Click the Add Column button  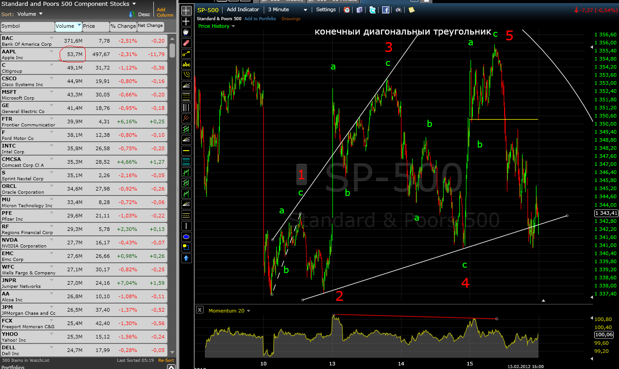pyautogui.click(x=165, y=12)
